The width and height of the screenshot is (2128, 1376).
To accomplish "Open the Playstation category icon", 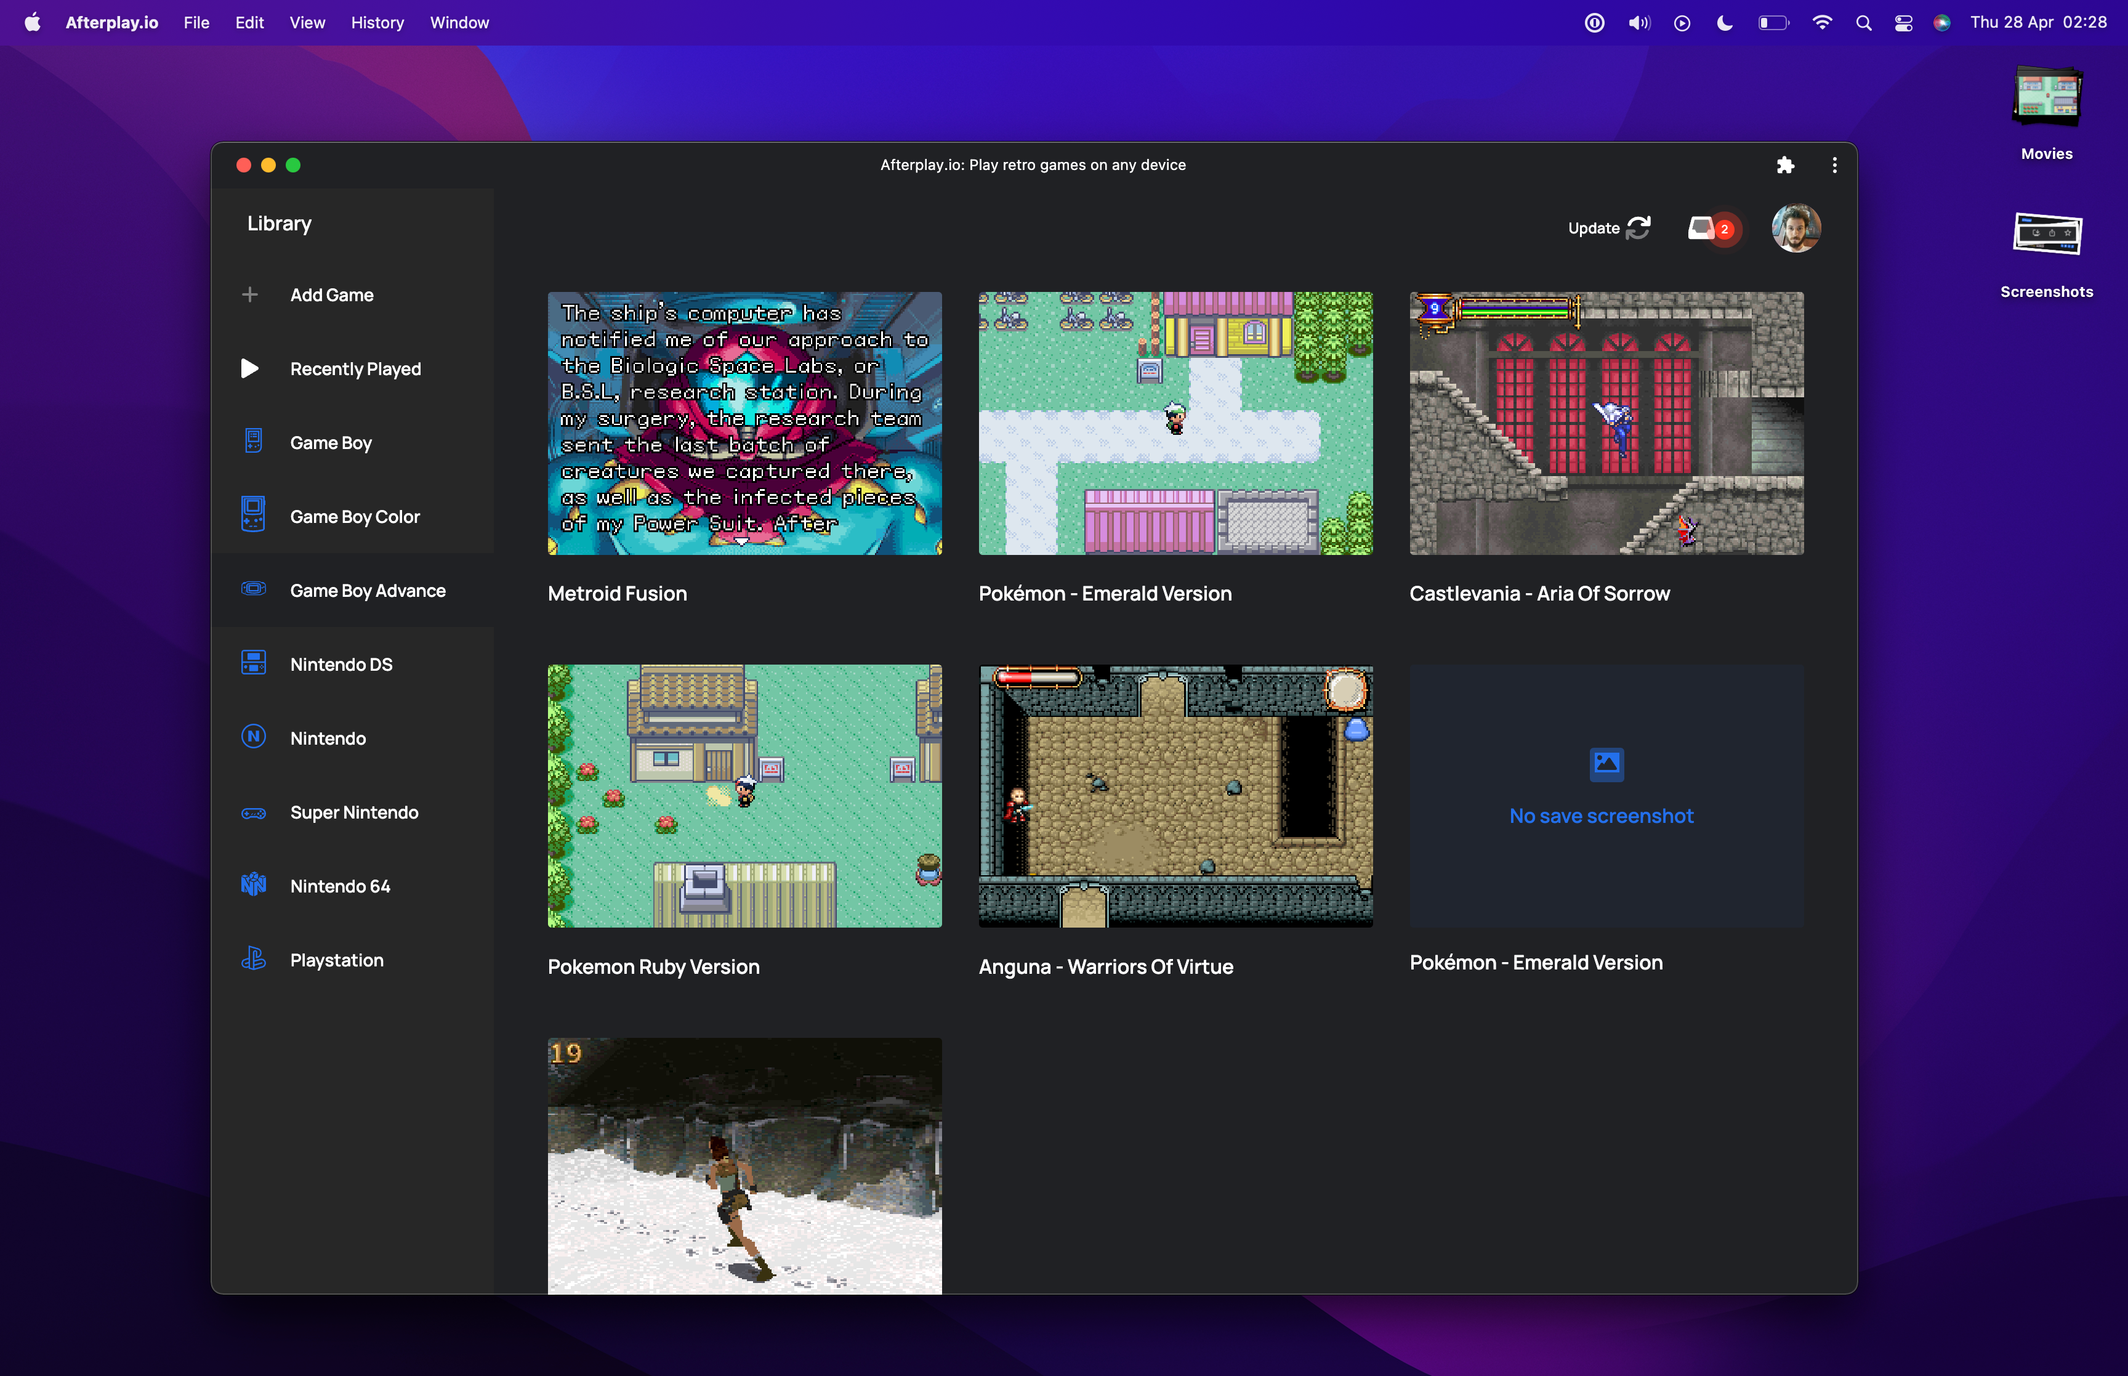I will click(x=252, y=959).
